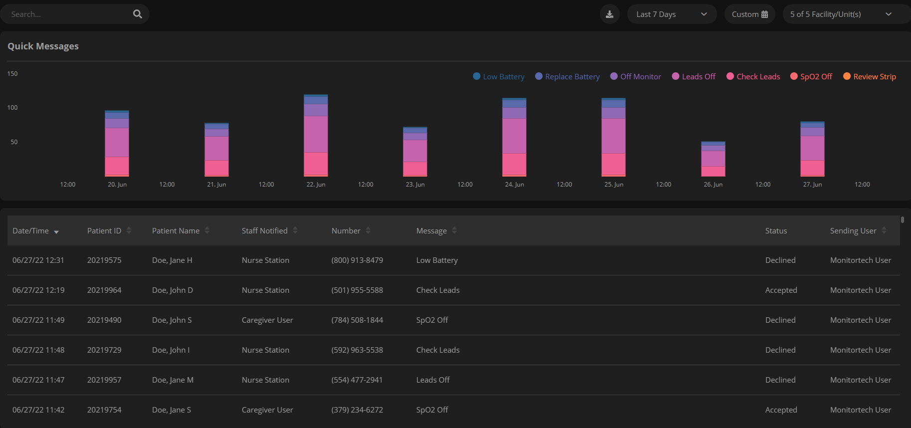Click Monitortech User for patient 20219957

click(x=861, y=380)
